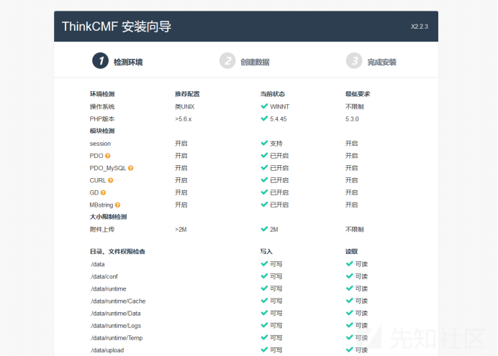The height and width of the screenshot is (356, 498).
Task: Click the 5.3.0 minimum requirement value
Action: 352,119
